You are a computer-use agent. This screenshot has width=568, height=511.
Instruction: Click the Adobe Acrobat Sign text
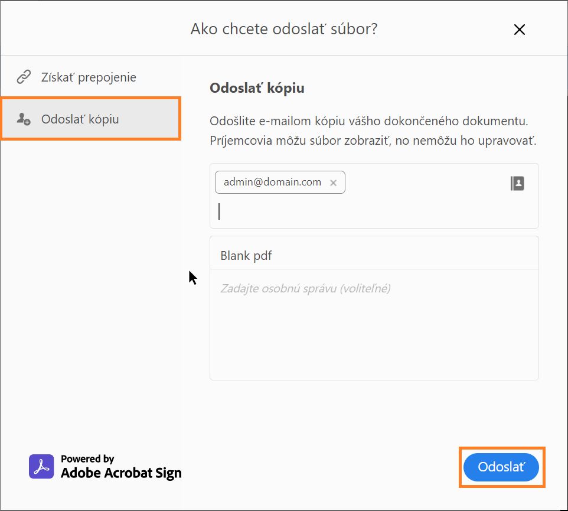click(121, 473)
